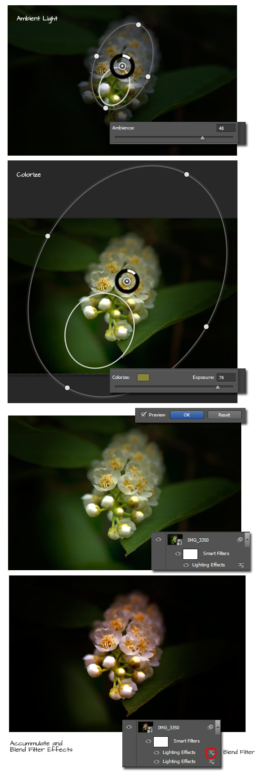Click the Exposure value field showing 74
Image resolution: width=257 pixels, height=782 pixels.
[x=226, y=377]
